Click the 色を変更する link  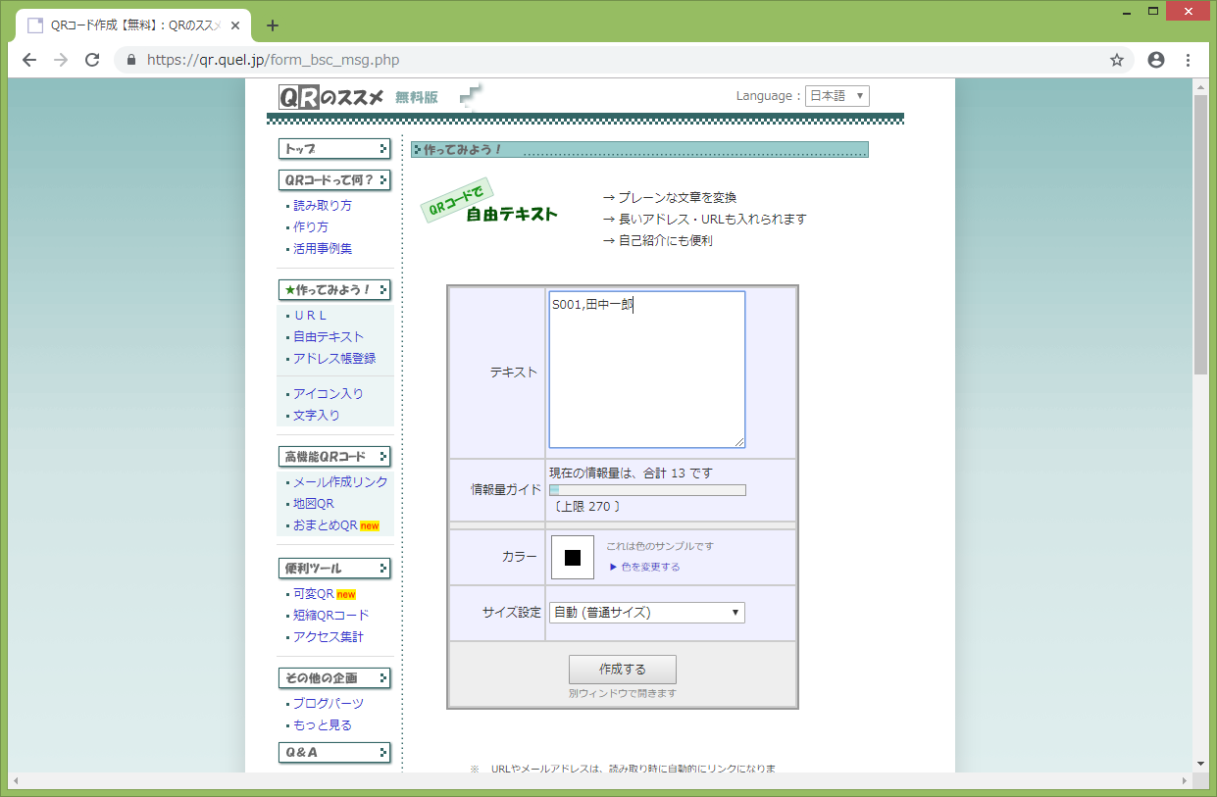click(x=650, y=567)
